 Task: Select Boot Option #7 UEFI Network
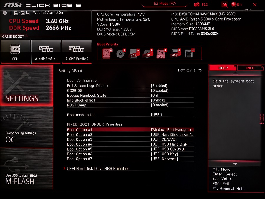pyautogui.click(x=130, y=159)
